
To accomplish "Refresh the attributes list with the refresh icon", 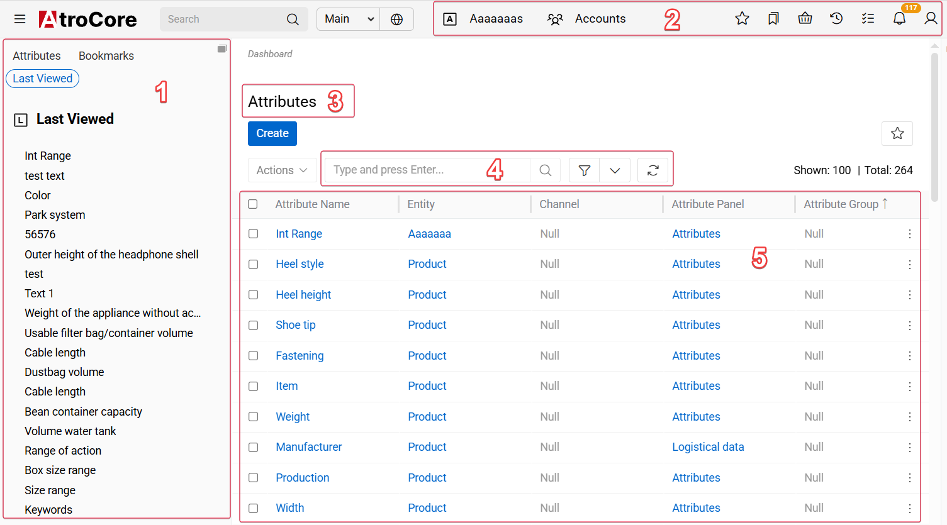I will coord(653,170).
